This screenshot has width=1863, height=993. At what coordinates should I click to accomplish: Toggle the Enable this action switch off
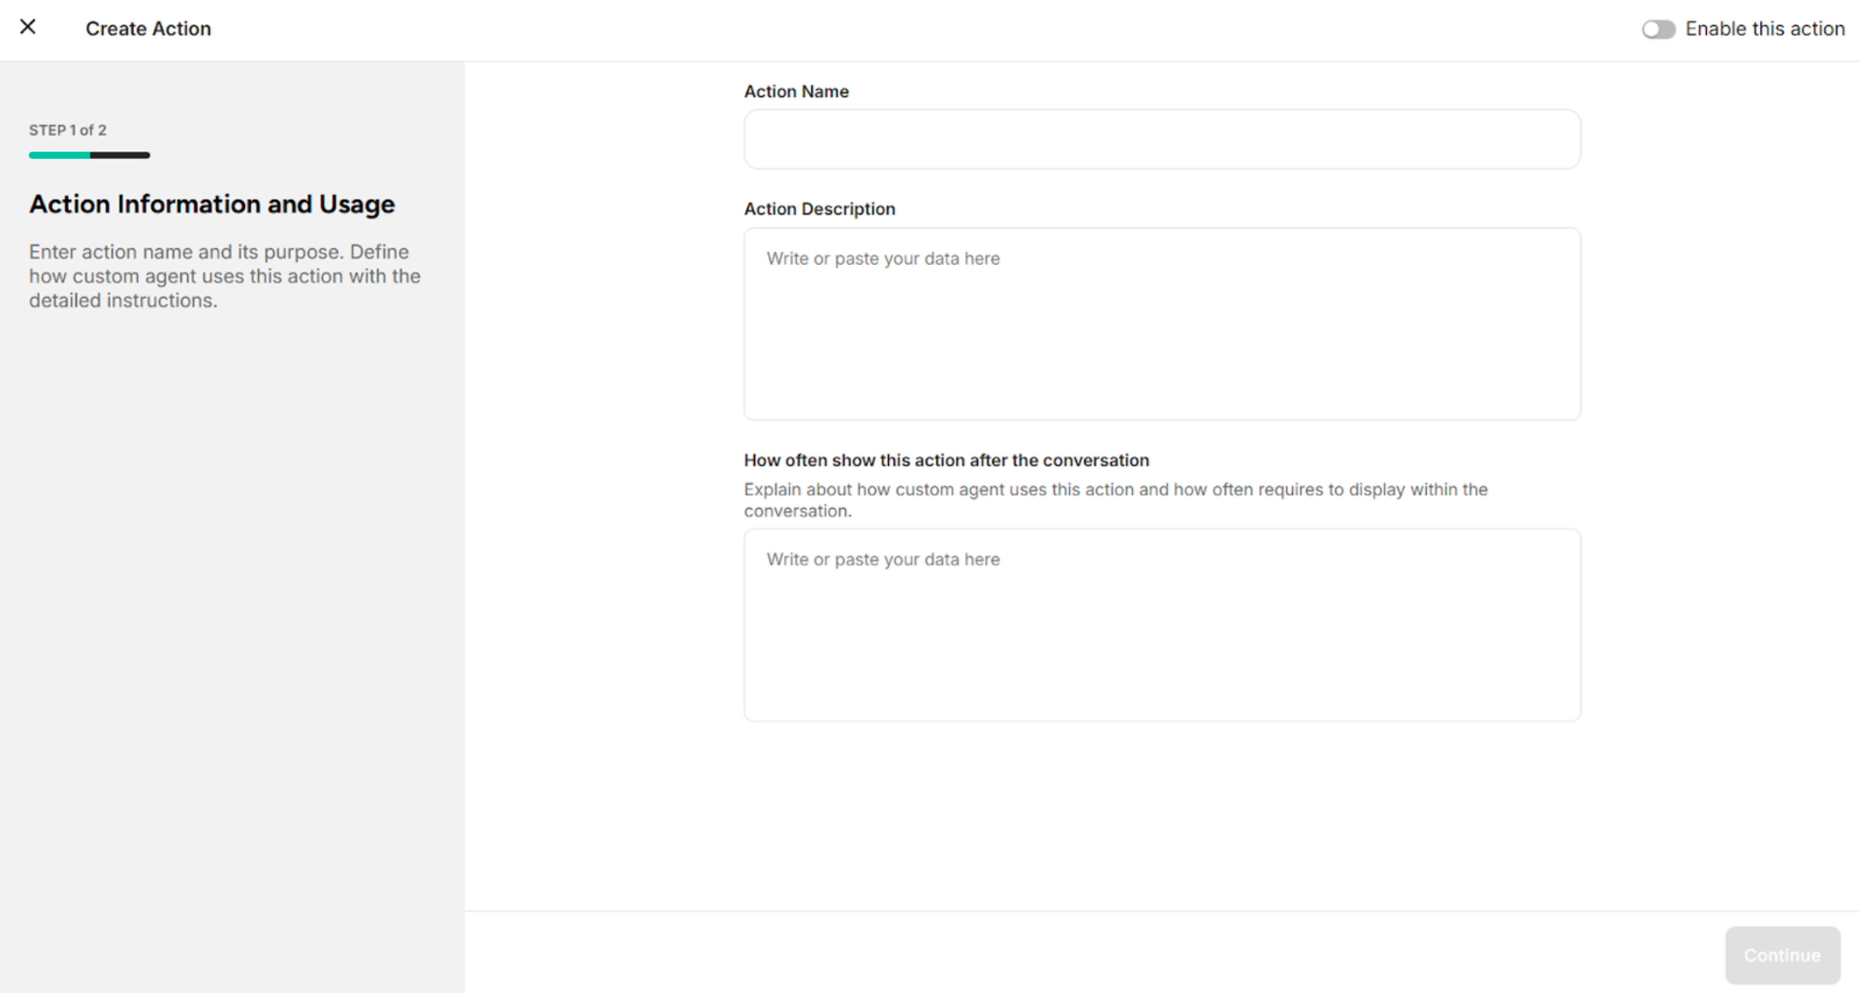[1659, 29]
